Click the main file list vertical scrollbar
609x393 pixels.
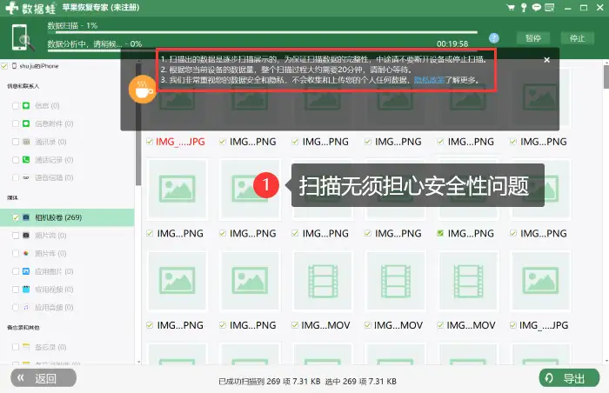pyautogui.click(x=606, y=77)
